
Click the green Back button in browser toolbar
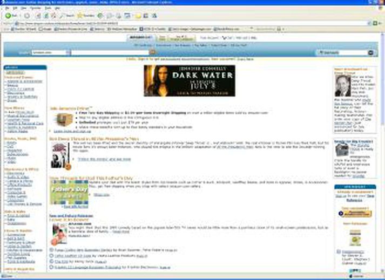(x=11, y=16)
